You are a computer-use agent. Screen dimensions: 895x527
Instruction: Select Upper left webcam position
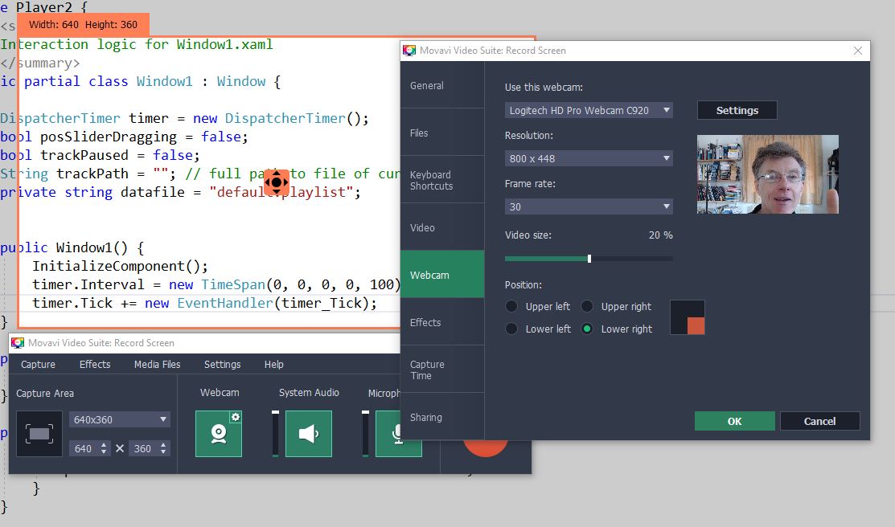[511, 306]
